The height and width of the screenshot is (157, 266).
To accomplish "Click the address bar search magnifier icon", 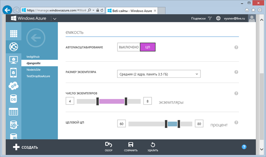I will coord(89,10).
